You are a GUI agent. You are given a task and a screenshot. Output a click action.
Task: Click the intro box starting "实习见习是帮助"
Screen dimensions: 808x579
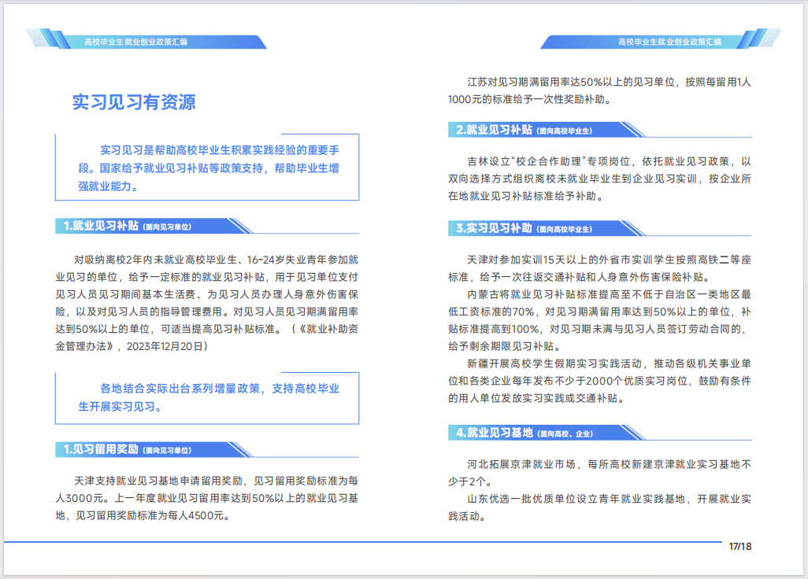[207, 168]
